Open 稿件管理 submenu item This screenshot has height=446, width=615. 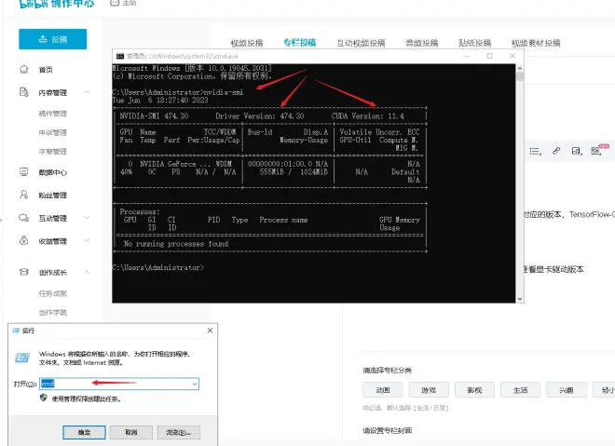click(52, 114)
